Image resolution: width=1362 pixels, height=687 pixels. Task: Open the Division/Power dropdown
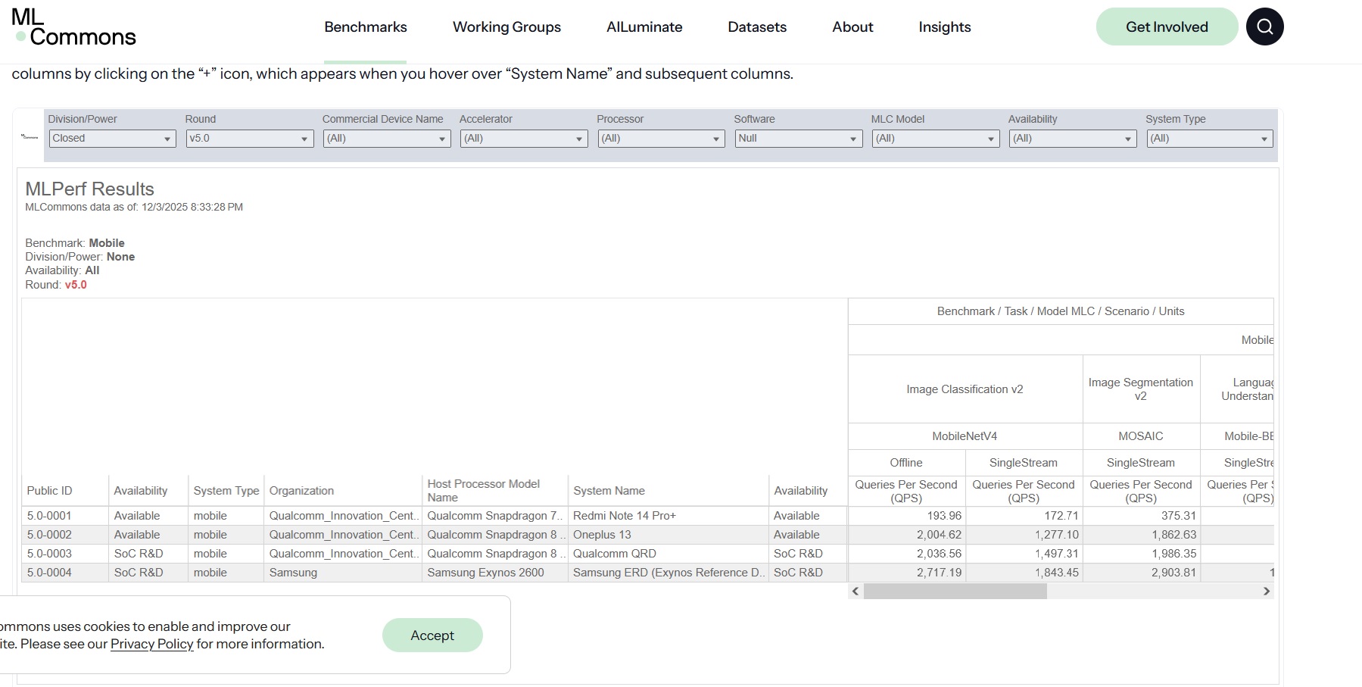[x=112, y=139]
